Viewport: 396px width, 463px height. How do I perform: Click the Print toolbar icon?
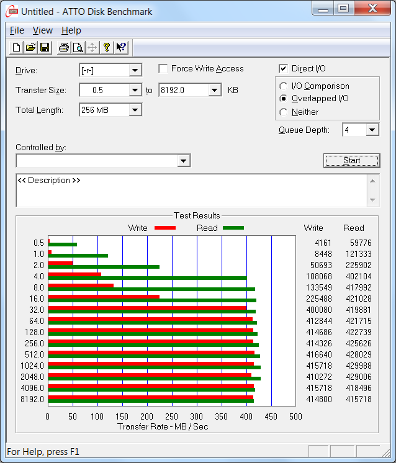tap(64, 48)
